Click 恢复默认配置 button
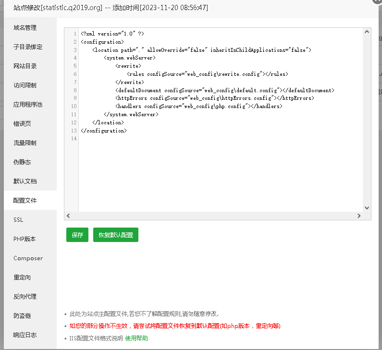The width and height of the screenshot is (382, 350). tap(116, 235)
